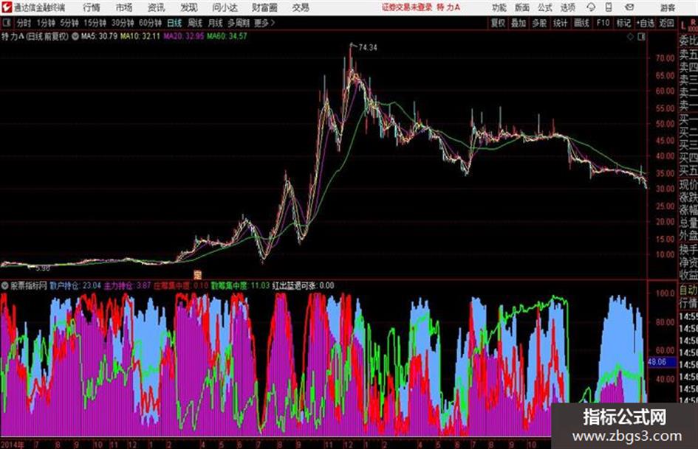698x449 pixels.
Task: Toggle the left panel icon beside 分时
Action: [7, 23]
